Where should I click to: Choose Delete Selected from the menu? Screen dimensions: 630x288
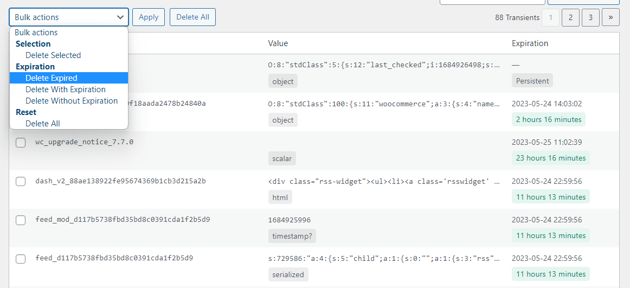[x=69, y=55]
